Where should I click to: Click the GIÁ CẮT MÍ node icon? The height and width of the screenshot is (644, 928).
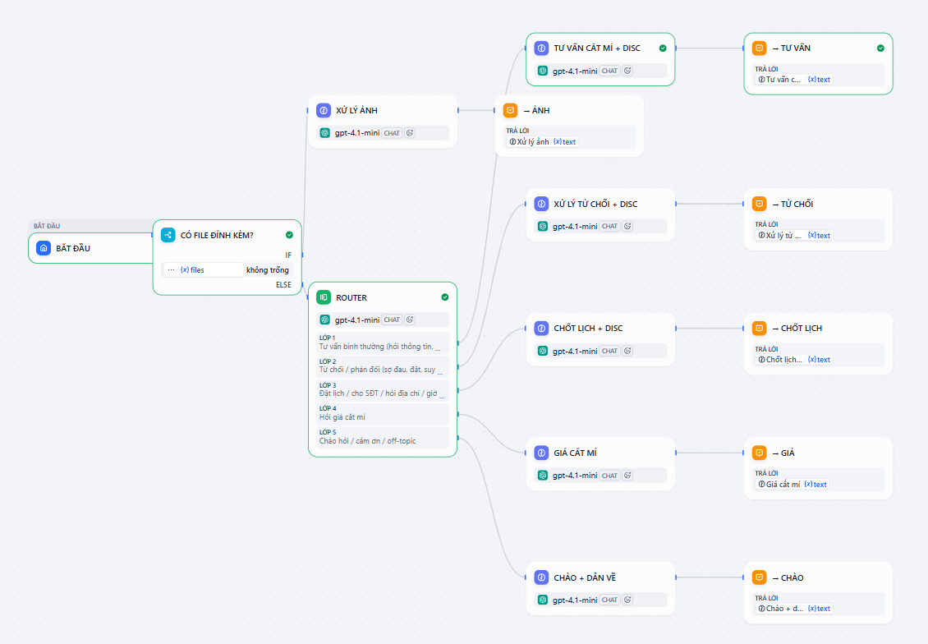pyautogui.click(x=541, y=452)
